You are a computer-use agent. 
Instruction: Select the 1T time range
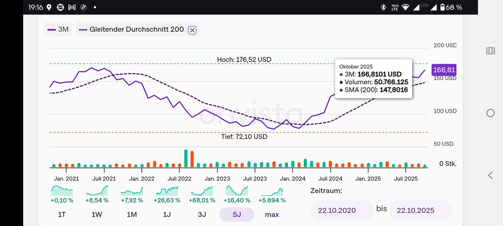coord(62,215)
